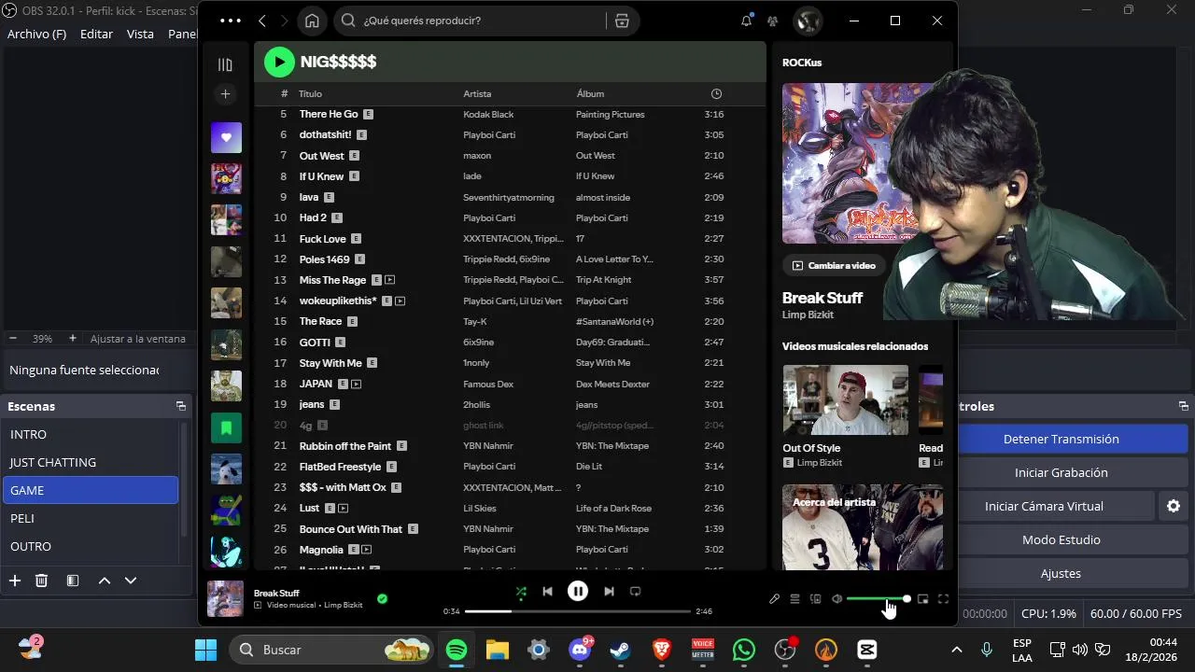Skip to the previous track

[548, 591]
